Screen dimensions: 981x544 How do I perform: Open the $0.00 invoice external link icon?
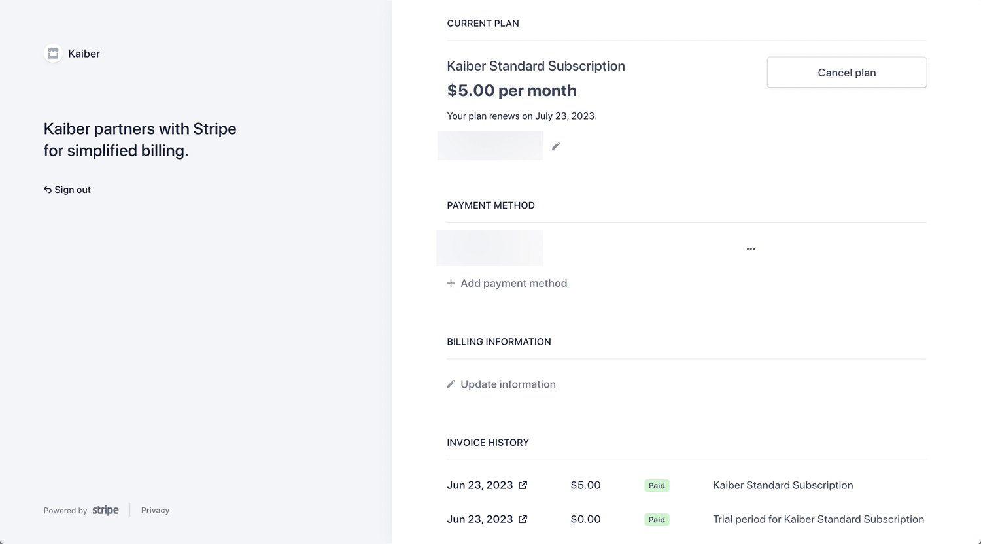click(x=523, y=519)
